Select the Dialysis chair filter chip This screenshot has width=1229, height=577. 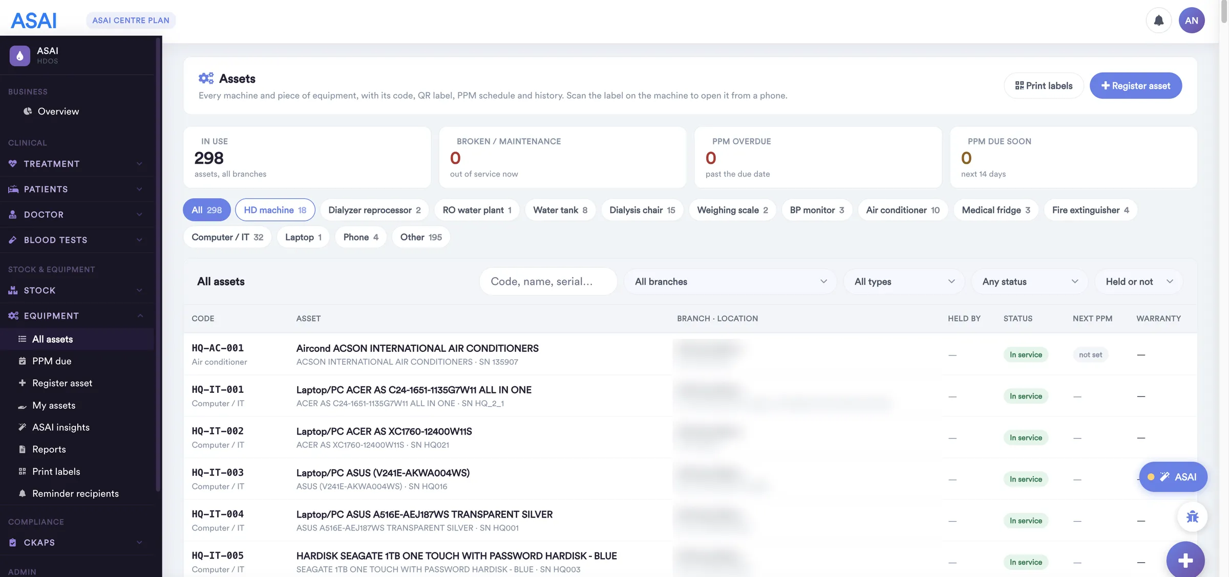[x=642, y=210]
